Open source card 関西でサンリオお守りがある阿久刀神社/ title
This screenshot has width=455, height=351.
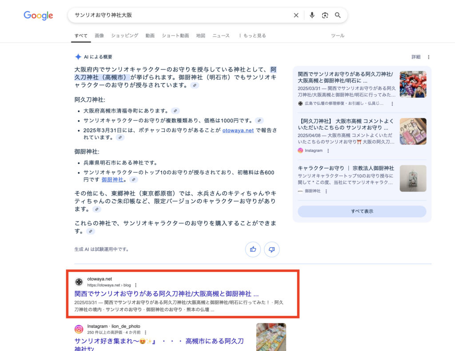[345, 77]
